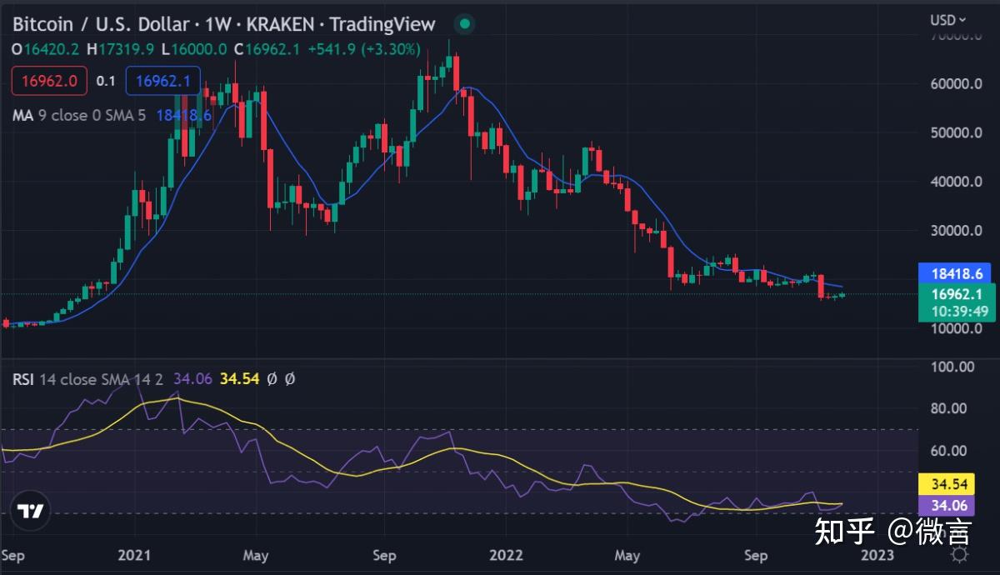Screen dimensions: 1000x575
Task: Click the change +541.9 (+3.30%)
Action: coord(363,49)
